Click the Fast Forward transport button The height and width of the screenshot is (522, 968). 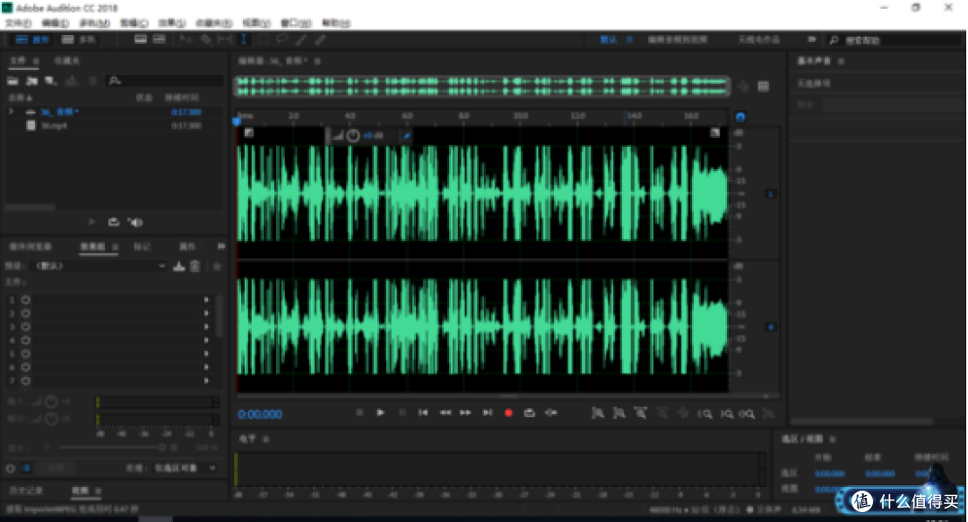coord(466,413)
